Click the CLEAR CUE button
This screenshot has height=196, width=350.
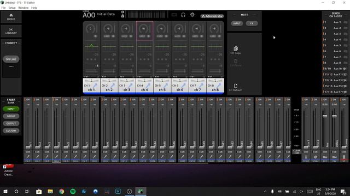(x=296, y=152)
